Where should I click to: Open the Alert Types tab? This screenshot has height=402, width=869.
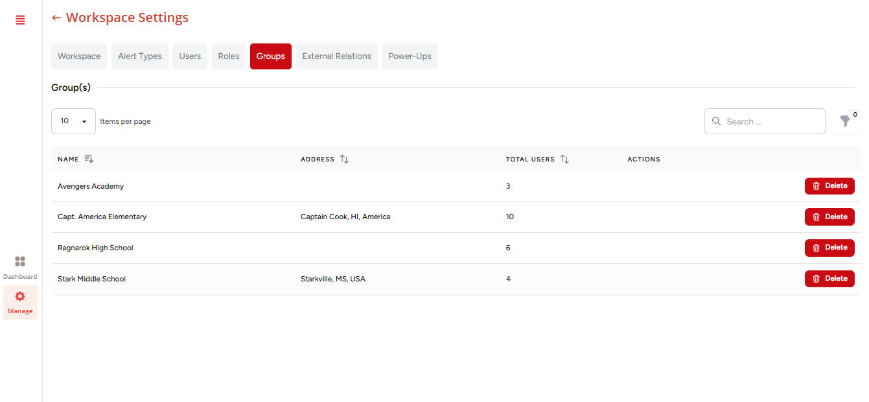[x=140, y=56]
